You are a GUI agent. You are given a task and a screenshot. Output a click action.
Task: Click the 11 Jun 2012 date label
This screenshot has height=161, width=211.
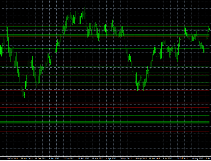pyautogui.click(x=154, y=158)
